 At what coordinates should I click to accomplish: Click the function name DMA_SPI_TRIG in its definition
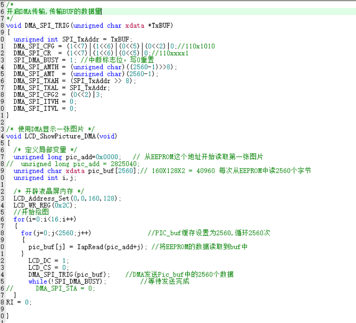[47, 26]
